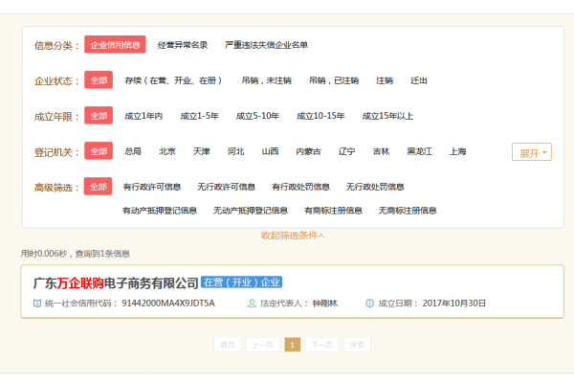Click the 在营（开业）企业 status badge
Screen dimensions: 574x383
click(242, 282)
